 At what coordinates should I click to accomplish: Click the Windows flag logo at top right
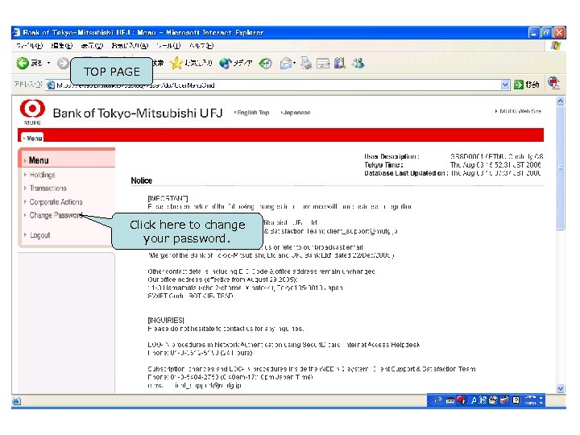(x=556, y=46)
